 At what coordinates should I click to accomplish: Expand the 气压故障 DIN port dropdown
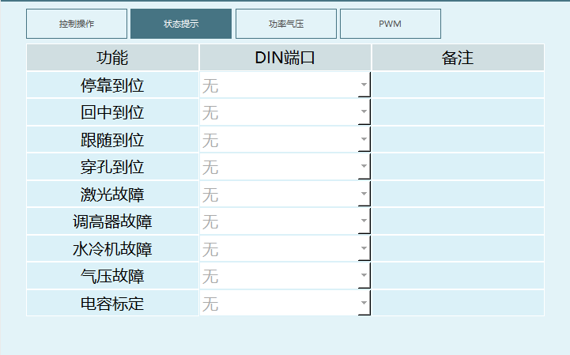point(364,276)
